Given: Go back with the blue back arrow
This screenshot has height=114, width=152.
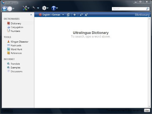Looking at the screenshot, I should coord(4,9).
